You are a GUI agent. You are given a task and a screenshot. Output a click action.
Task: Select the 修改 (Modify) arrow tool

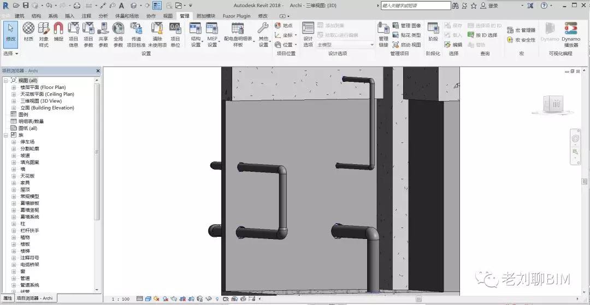click(10, 34)
